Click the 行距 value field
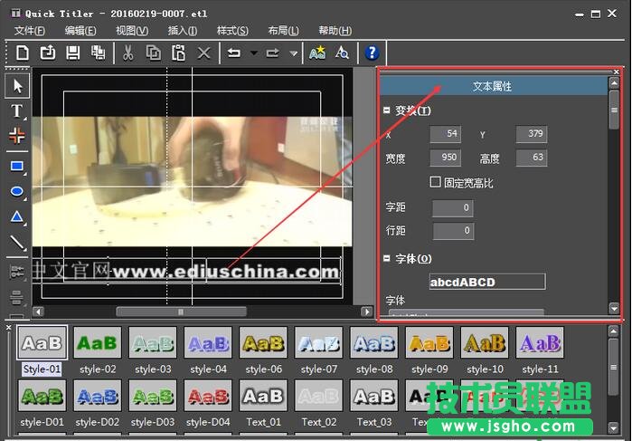Image resolution: width=632 pixels, height=441 pixels. (453, 231)
